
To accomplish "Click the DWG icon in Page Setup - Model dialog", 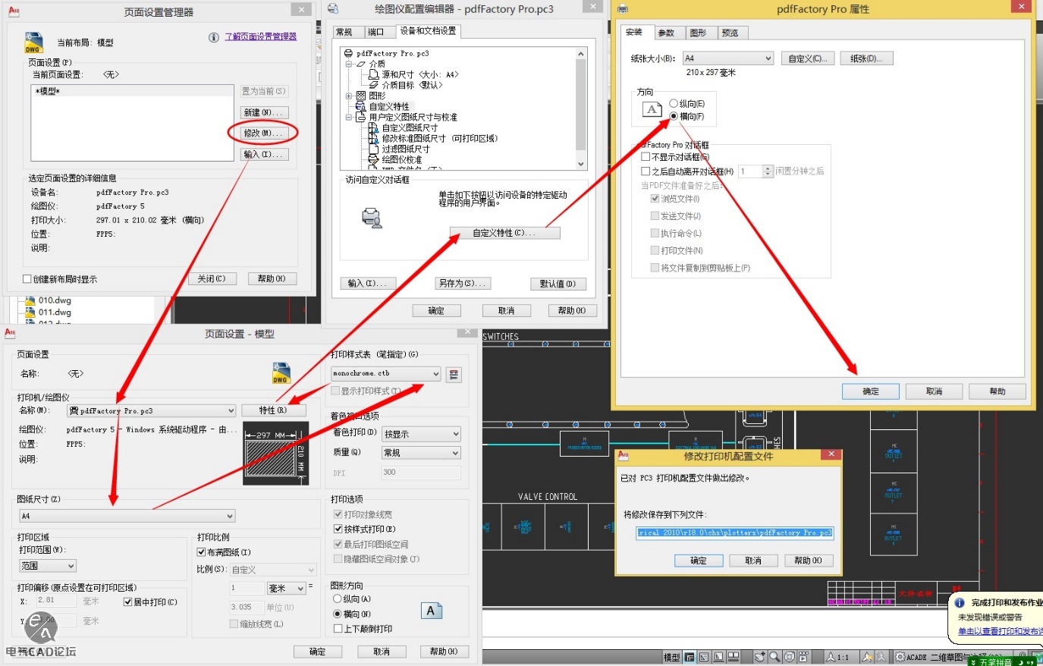I will [x=281, y=372].
